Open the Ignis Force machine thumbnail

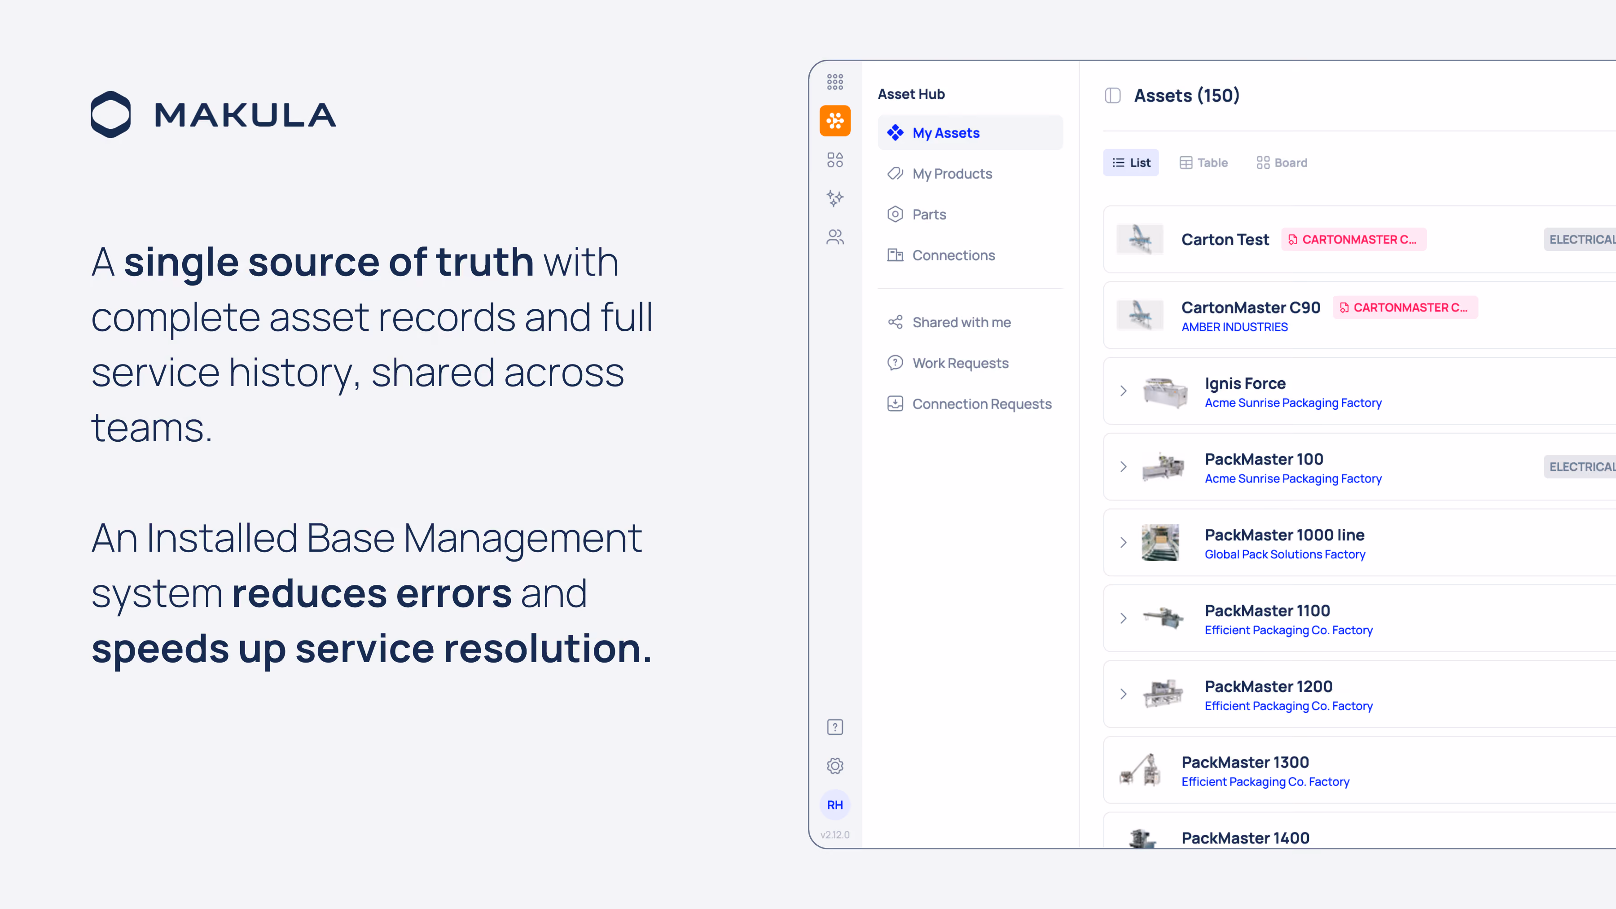point(1164,391)
